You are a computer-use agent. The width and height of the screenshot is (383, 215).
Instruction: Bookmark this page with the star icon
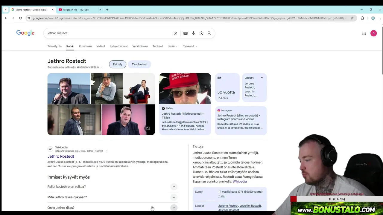tap(352, 18)
